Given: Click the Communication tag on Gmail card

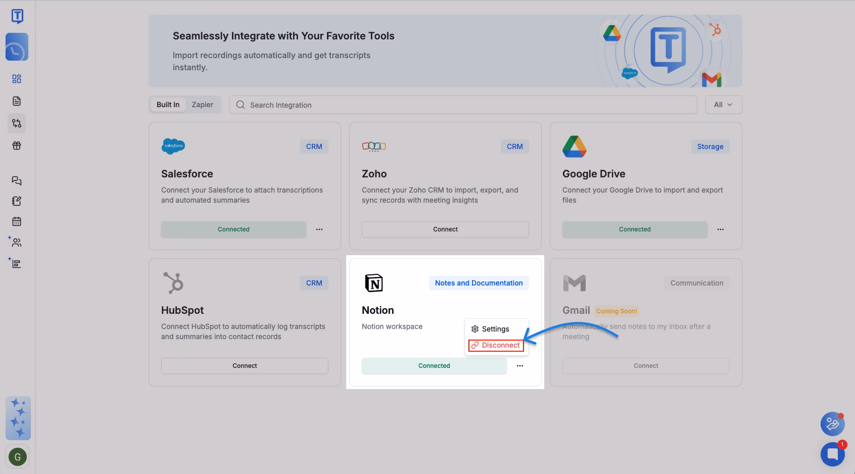Looking at the screenshot, I should coord(697,283).
